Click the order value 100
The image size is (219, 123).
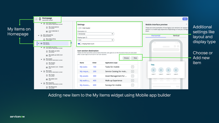94,67
